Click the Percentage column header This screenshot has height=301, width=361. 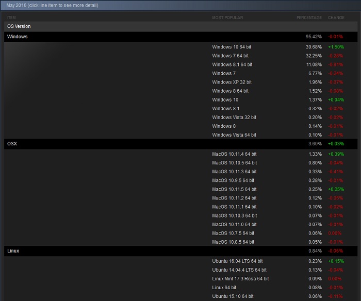[x=309, y=18]
